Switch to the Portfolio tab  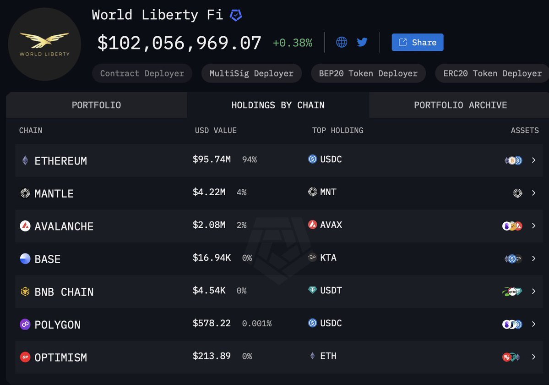click(97, 105)
